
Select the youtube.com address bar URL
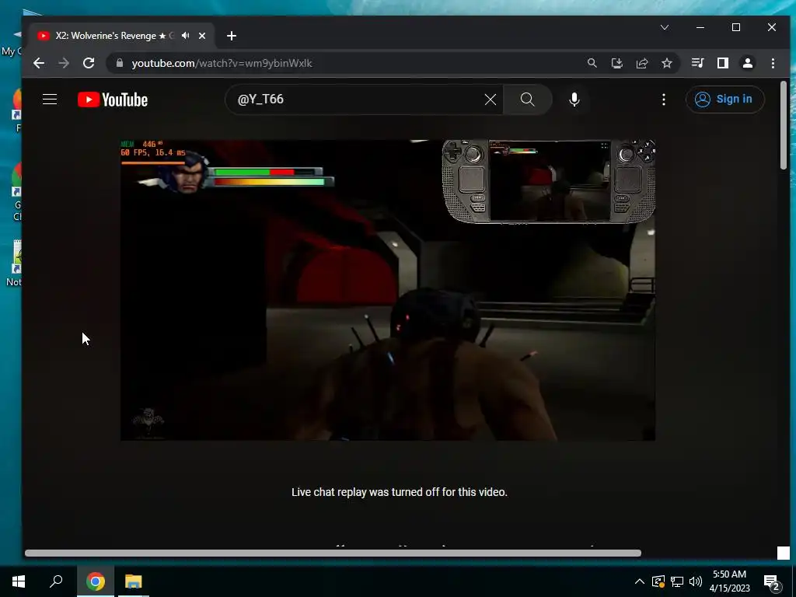(x=222, y=64)
